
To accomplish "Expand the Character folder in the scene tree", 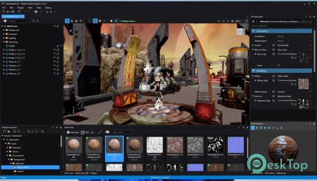I will (4, 34).
